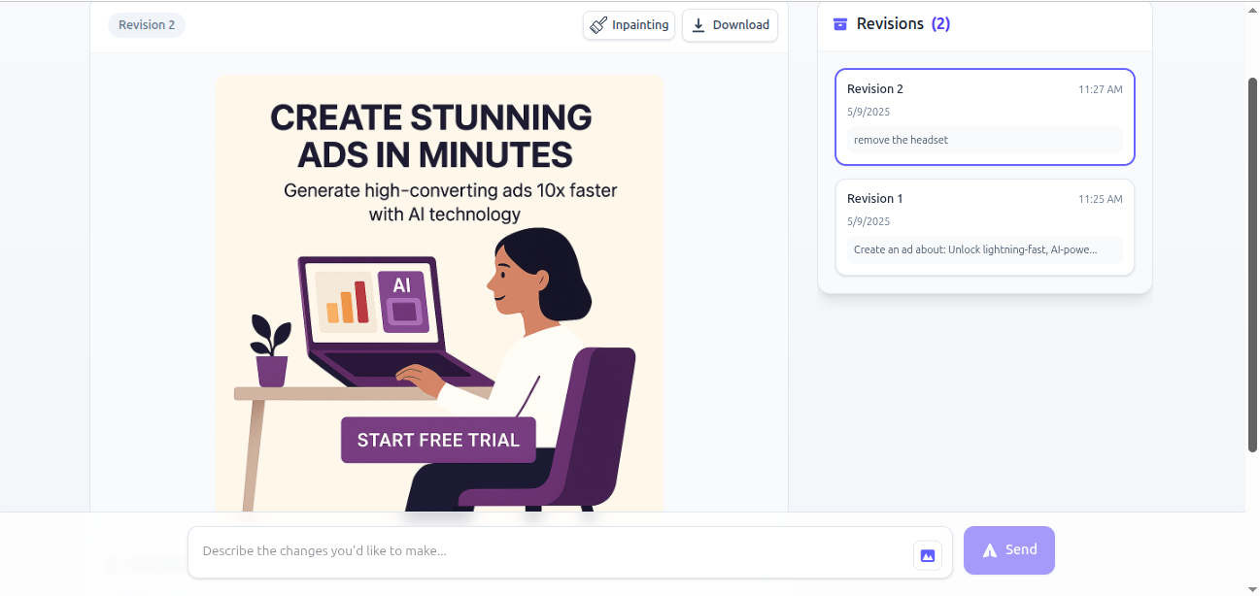1260x596 pixels.
Task: Download the current ad image
Action: (731, 25)
